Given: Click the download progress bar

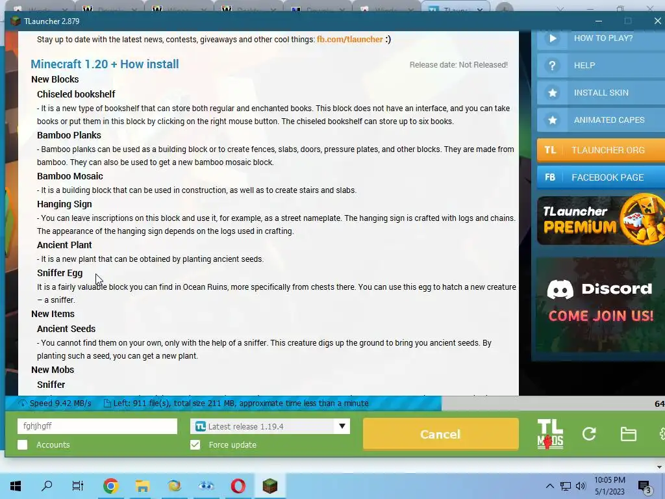Looking at the screenshot, I should (335, 403).
